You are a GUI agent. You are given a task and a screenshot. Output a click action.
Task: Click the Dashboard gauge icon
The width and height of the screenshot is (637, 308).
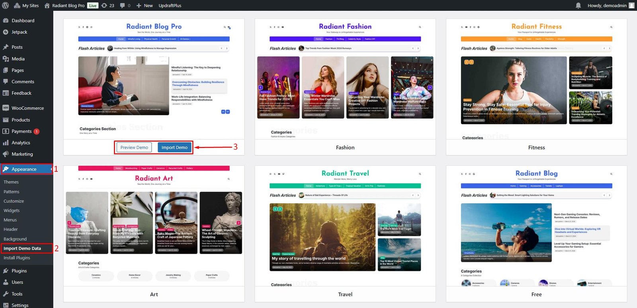coord(6,21)
